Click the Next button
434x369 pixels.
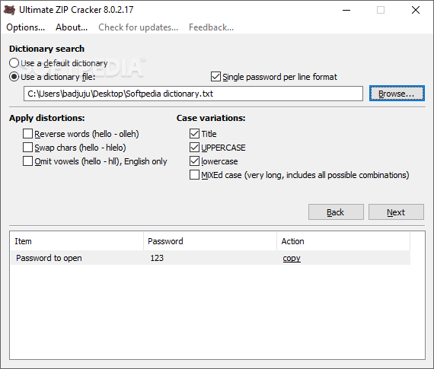396,212
